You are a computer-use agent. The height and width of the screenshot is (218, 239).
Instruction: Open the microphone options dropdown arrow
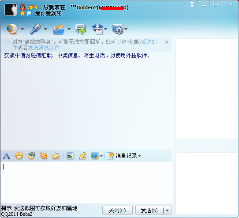(x=45, y=29)
